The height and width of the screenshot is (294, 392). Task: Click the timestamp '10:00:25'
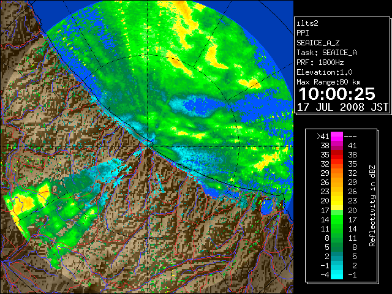(x=337, y=94)
